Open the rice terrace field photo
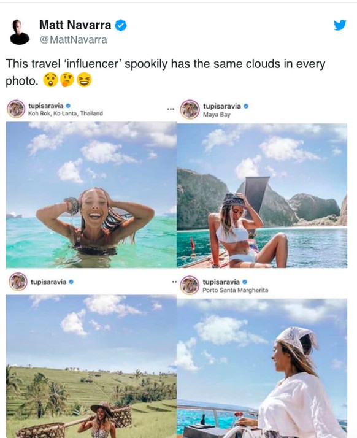 (x=91, y=366)
